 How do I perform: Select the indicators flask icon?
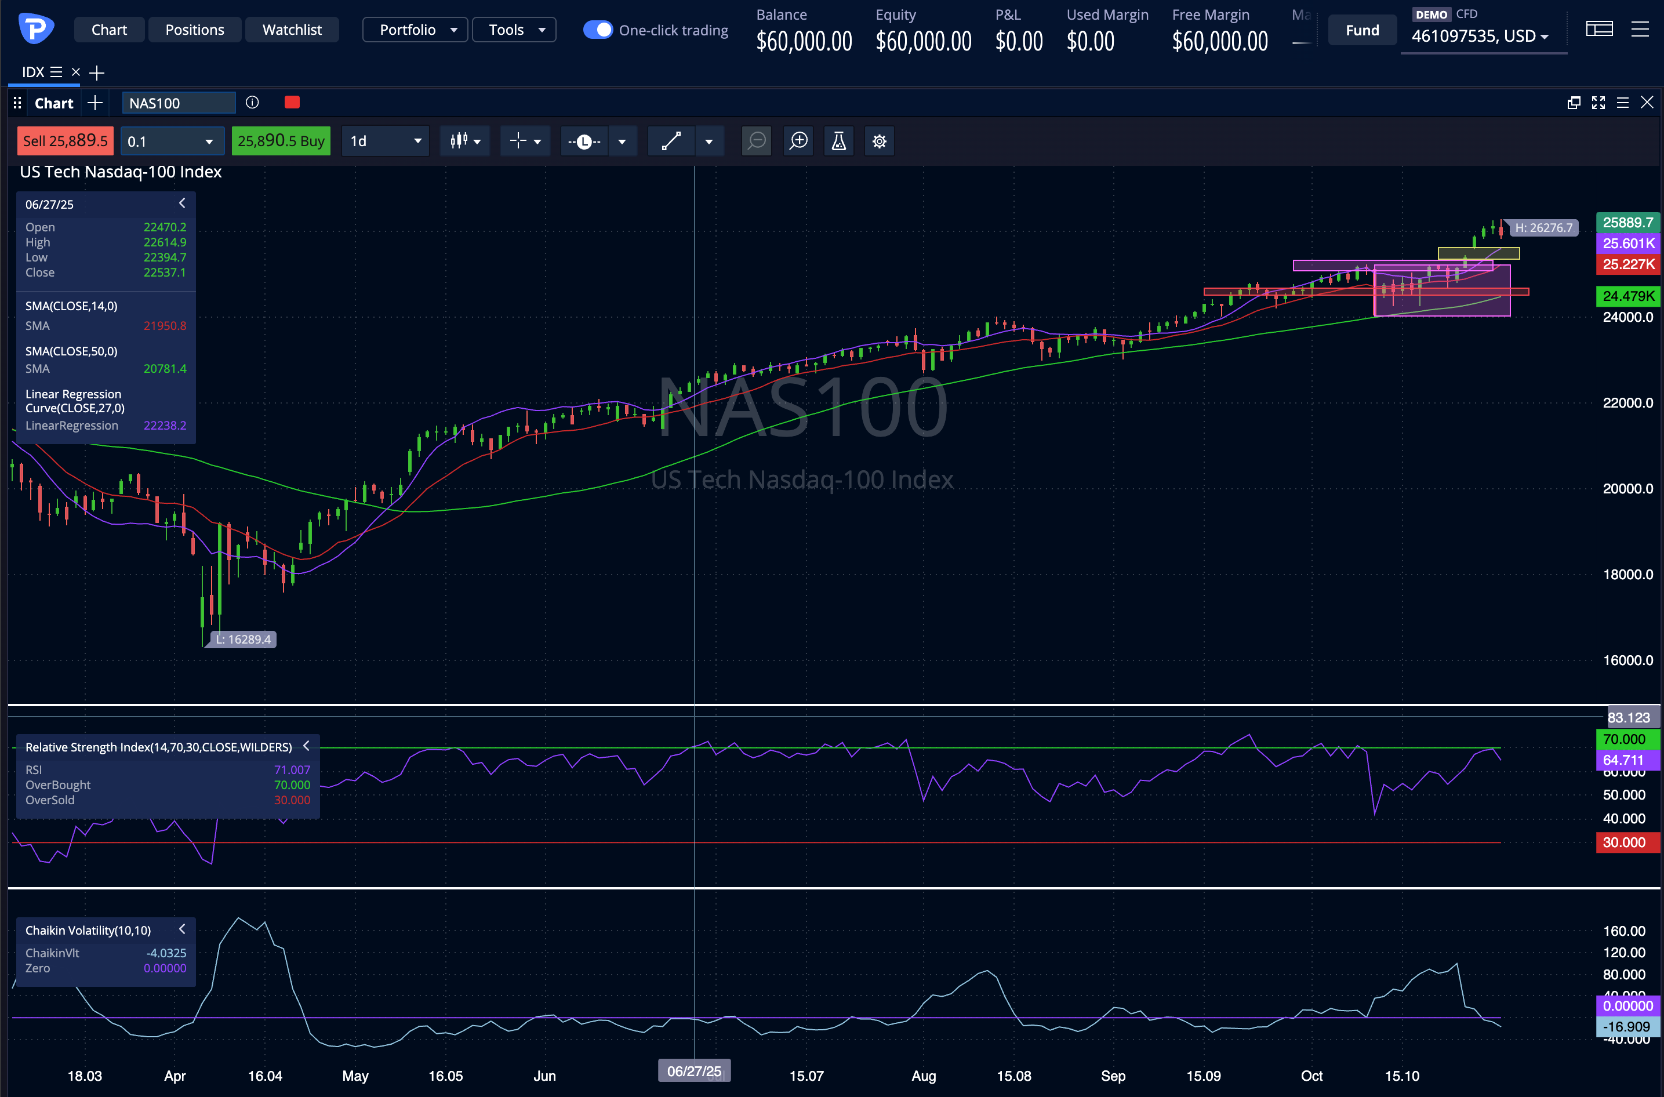coord(838,141)
